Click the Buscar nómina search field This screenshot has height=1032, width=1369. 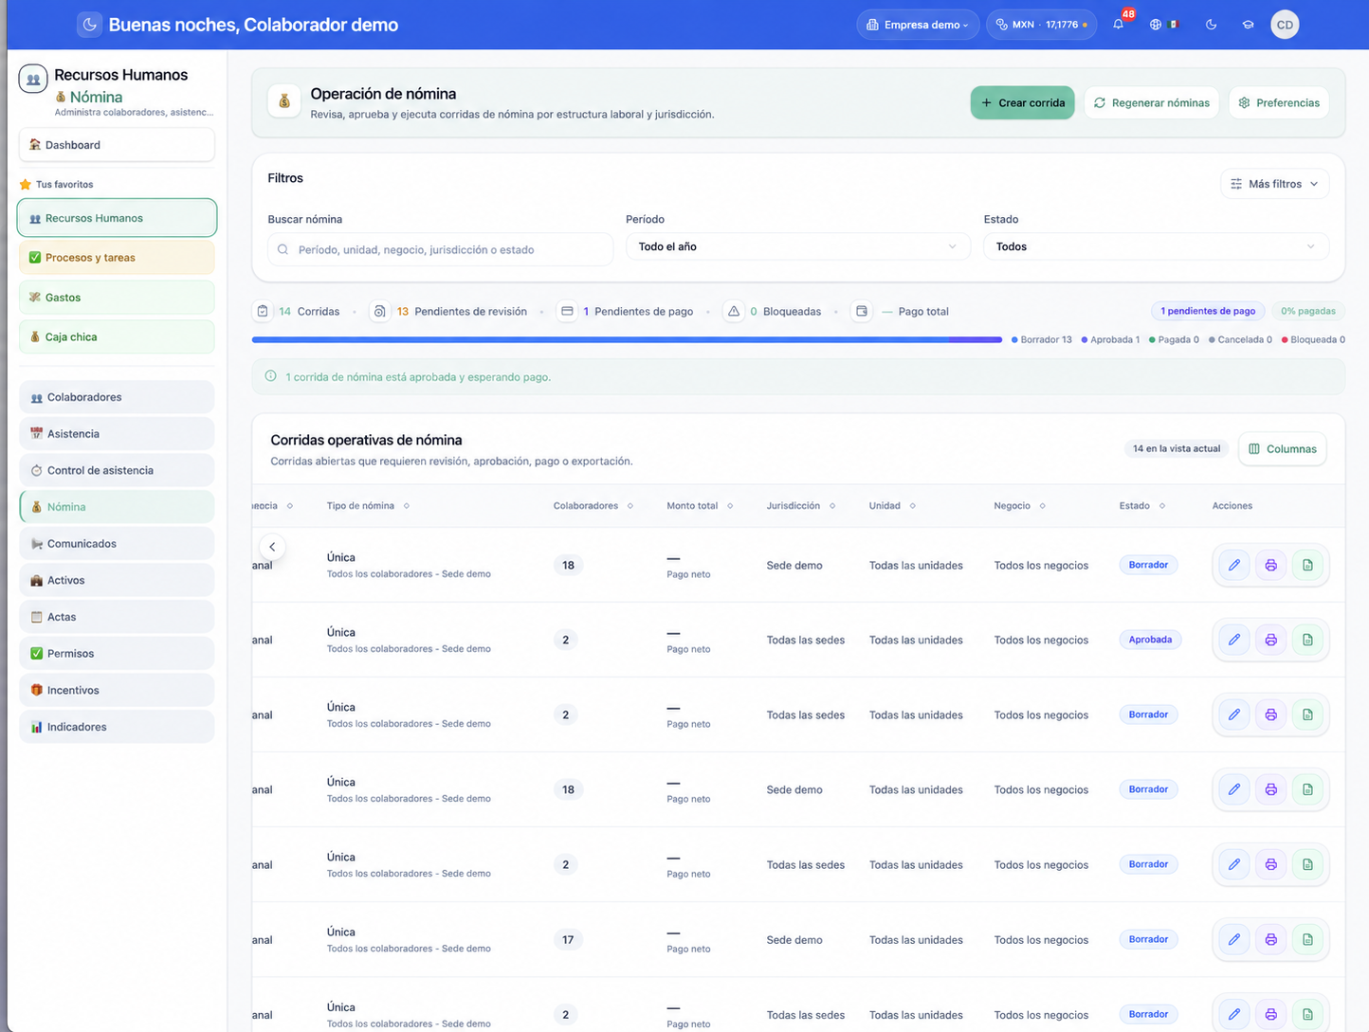(440, 249)
